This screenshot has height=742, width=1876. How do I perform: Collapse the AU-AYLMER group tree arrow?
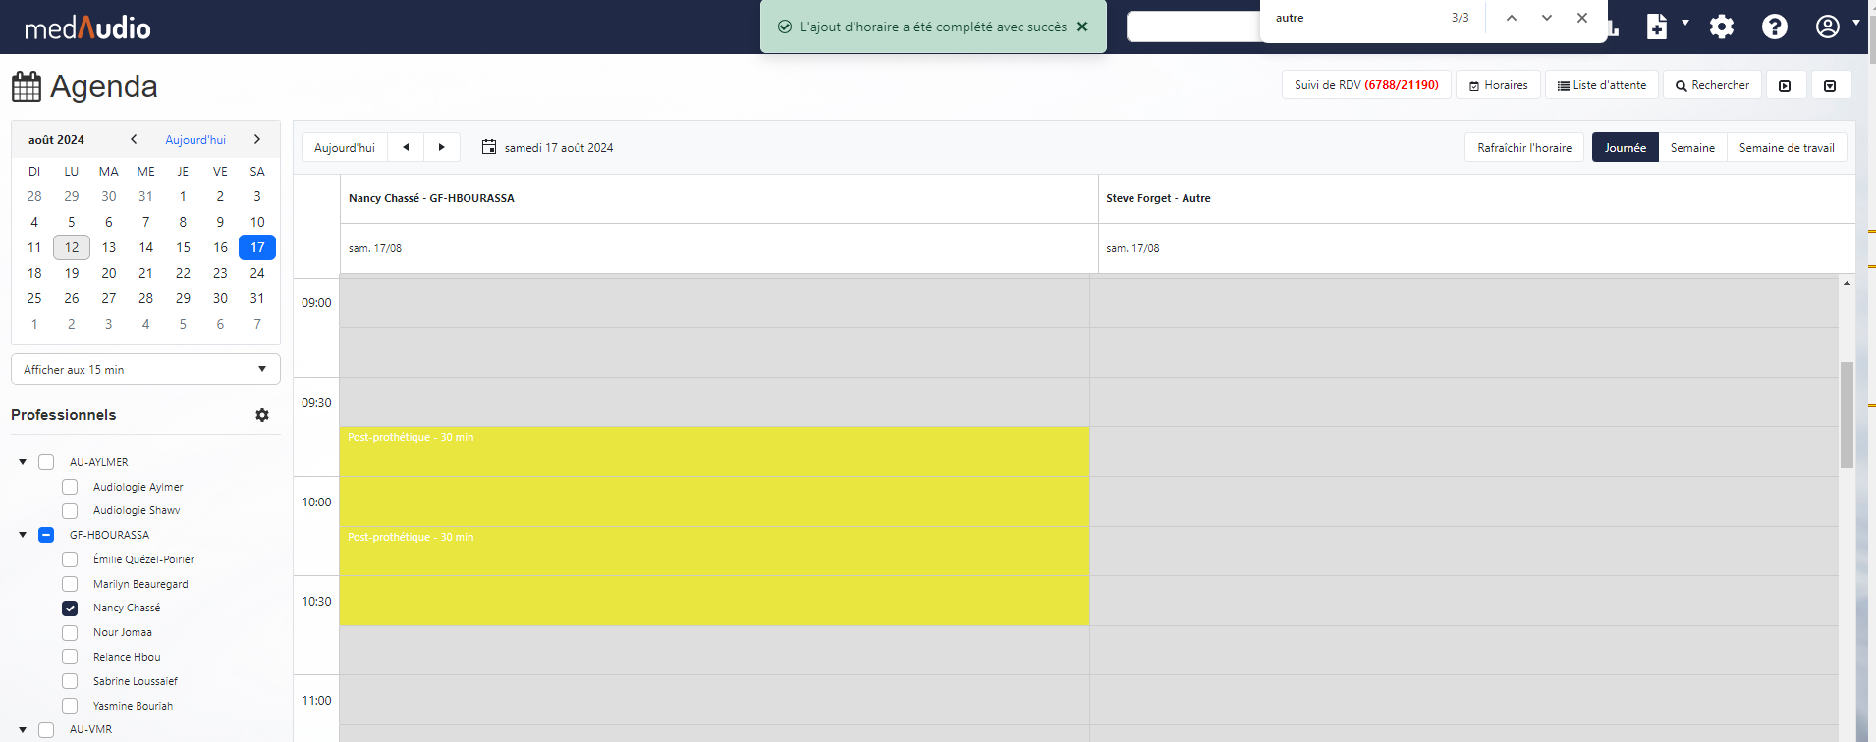(23, 462)
